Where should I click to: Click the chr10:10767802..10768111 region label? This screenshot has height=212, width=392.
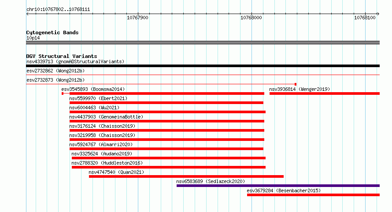[x=58, y=10]
